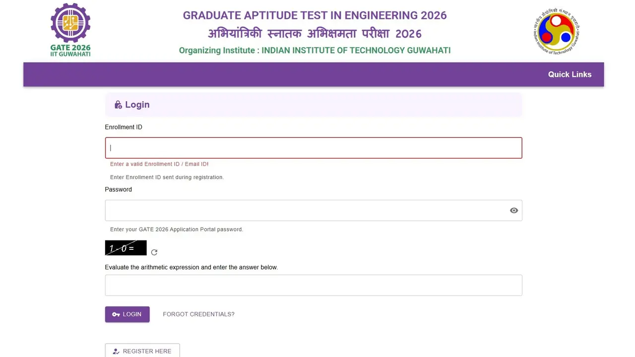
Task: Click the Graduate Aptitude Test English heading
Action: [315, 15]
